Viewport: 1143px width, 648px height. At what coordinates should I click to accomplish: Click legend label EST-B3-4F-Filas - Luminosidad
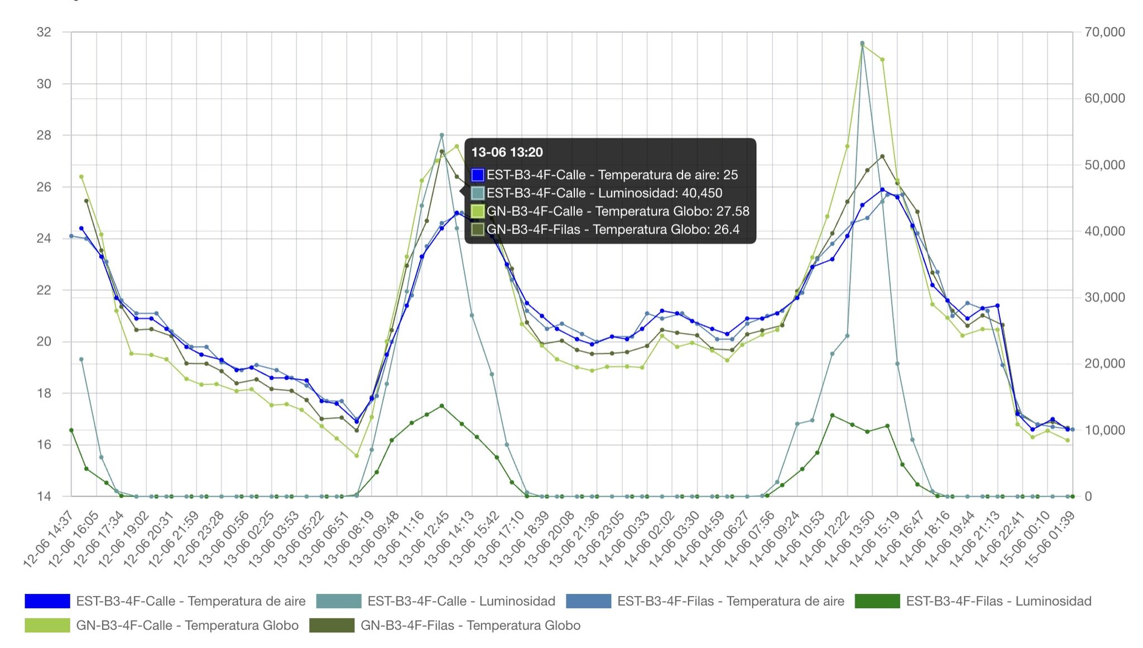pyautogui.click(x=999, y=601)
